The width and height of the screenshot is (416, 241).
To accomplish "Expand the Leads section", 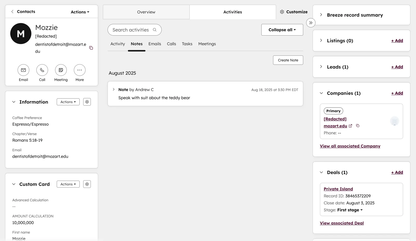I will 321,67.
